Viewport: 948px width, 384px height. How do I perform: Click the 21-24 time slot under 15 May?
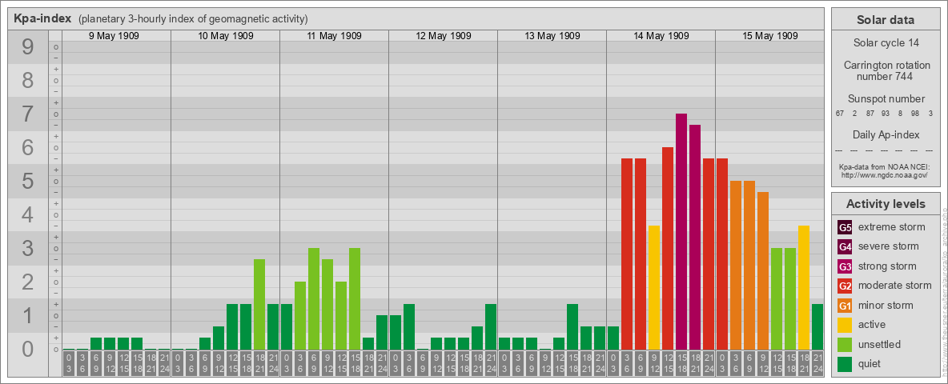click(817, 364)
